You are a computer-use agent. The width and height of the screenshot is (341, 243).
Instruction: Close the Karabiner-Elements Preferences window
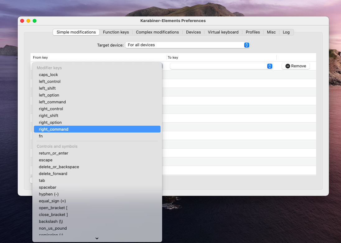(22, 21)
